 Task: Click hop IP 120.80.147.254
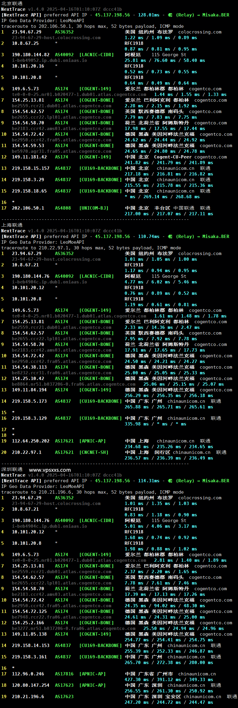[x=31, y=685]
